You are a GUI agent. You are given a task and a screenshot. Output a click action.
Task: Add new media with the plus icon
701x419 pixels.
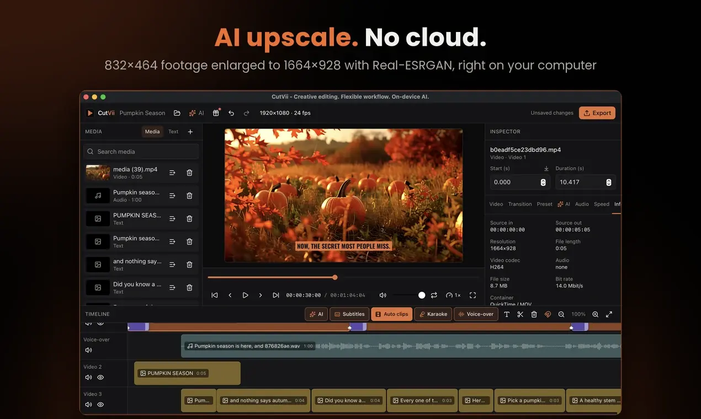click(x=190, y=132)
